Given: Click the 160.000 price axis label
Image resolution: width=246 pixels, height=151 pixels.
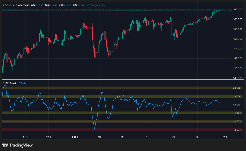Looking at the screenshot, I should 238,19.
